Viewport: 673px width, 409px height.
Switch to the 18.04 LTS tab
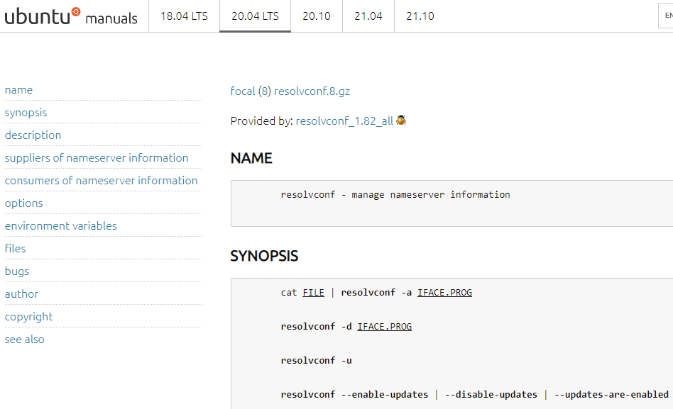(184, 16)
